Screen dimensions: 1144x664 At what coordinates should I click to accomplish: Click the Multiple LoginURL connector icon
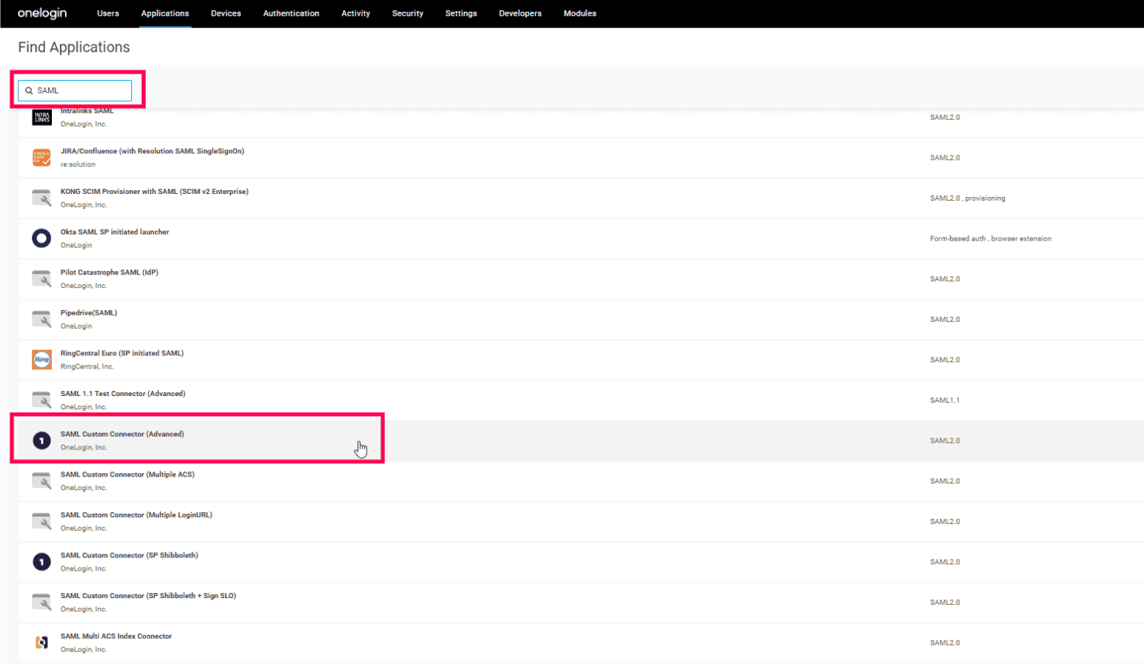click(x=41, y=521)
